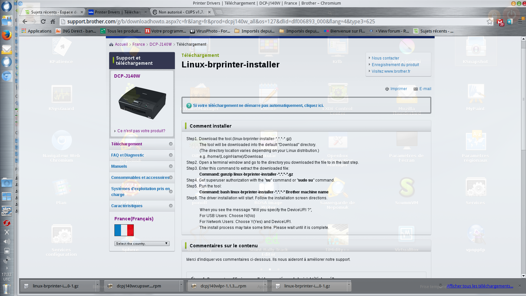Viewport: 526px width, 296px height.
Task: Go back to the previous page
Action: (x=25, y=21)
